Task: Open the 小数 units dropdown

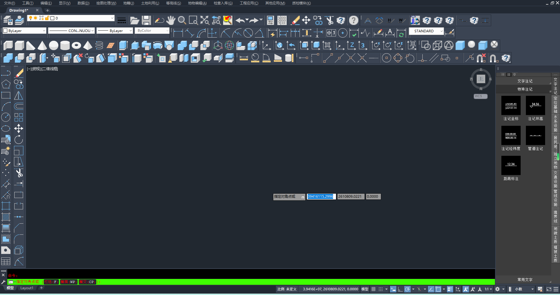Action: pyautogui.click(x=524, y=289)
